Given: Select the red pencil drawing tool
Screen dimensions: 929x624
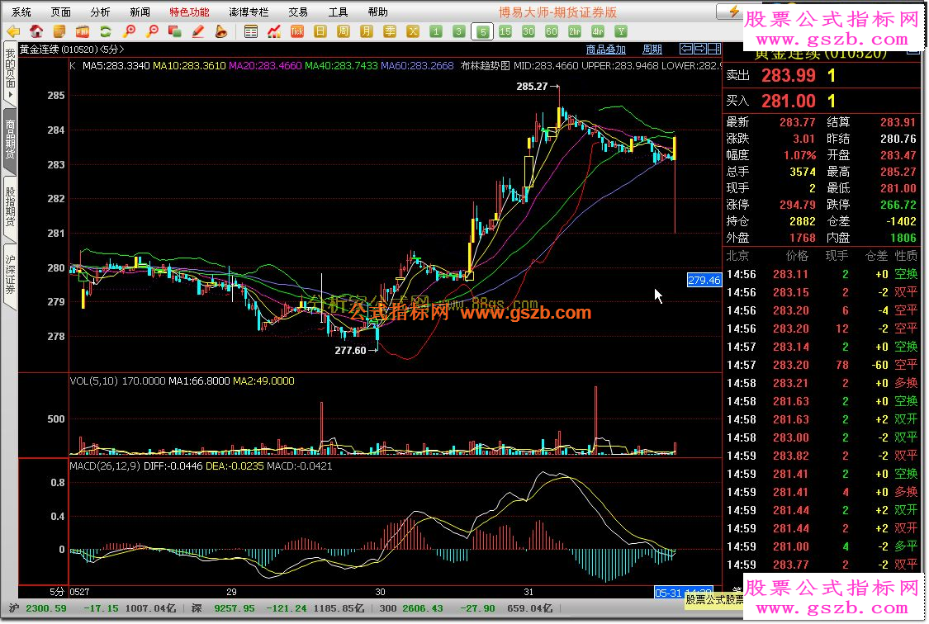Looking at the screenshot, I should [x=198, y=31].
